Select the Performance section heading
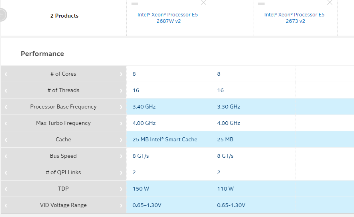354x217 pixels. [42, 54]
